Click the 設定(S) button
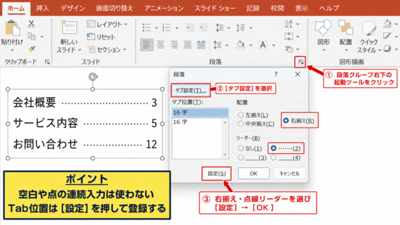400x225 pixels. click(217, 174)
